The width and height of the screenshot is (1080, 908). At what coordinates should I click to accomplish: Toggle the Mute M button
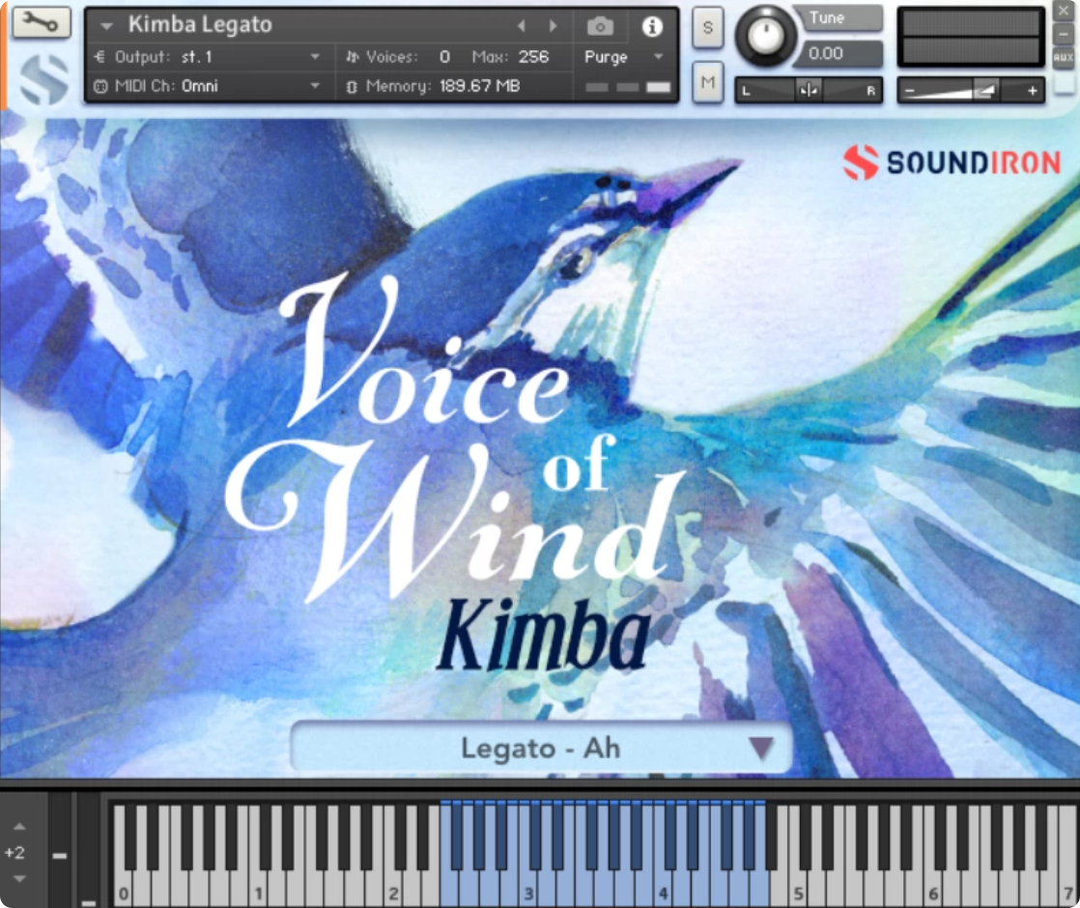click(707, 83)
